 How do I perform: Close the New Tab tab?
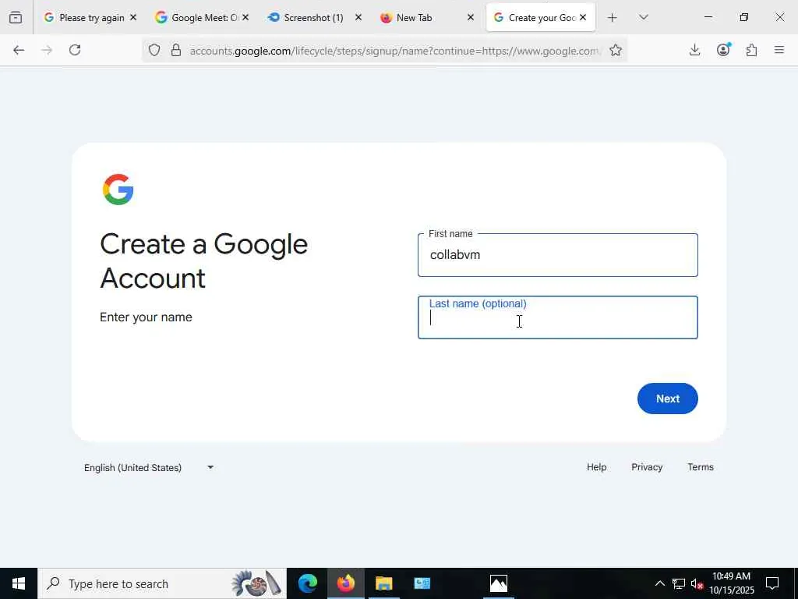pos(471,17)
